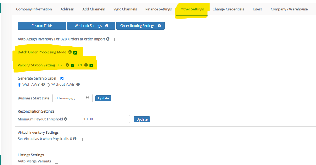Toggle the B2B packing station checkbox
This screenshot has height=165, width=316.
click(x=91, y=66)
